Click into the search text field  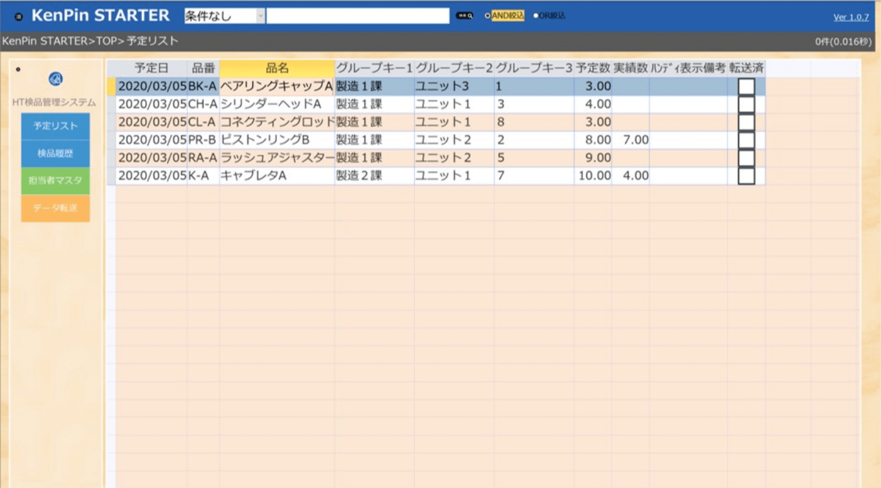point(358,16)
